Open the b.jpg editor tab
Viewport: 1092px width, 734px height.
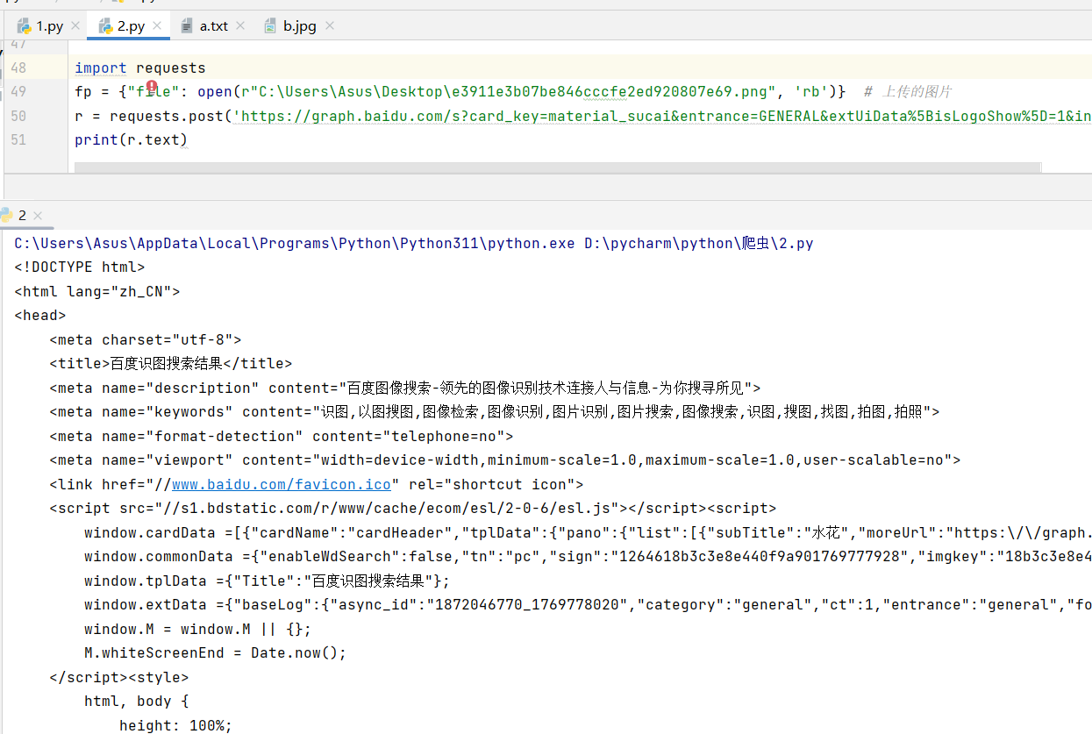pos(299,26)
